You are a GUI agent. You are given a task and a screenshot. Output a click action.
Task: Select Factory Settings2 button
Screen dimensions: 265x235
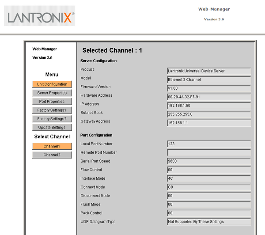[x=52, y=119]
